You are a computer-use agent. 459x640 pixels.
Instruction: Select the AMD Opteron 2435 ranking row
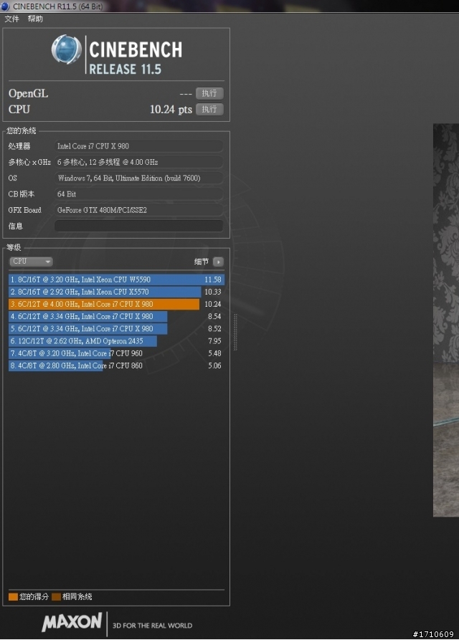coord(116,341)
